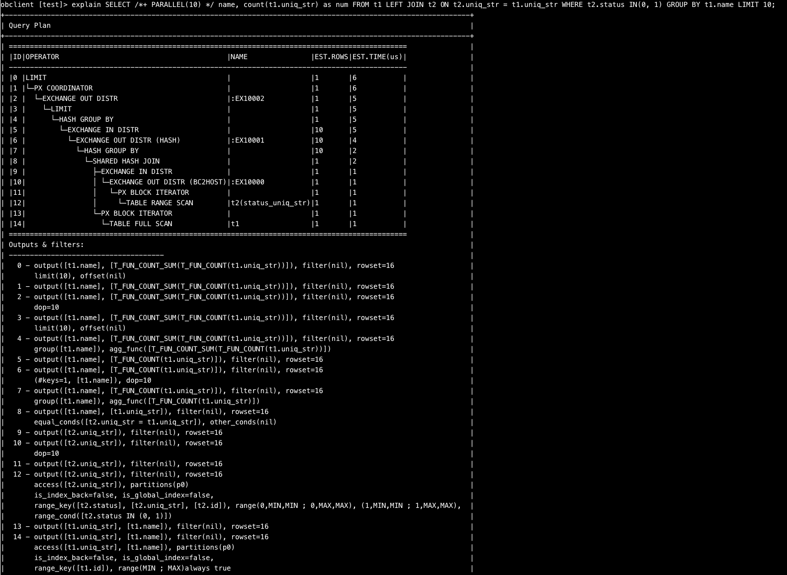Click the EST.ROWS column header
Screen dimensions: 787x575
[332, 57]
